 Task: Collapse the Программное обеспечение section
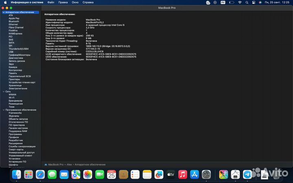click(x=4, y=110)
